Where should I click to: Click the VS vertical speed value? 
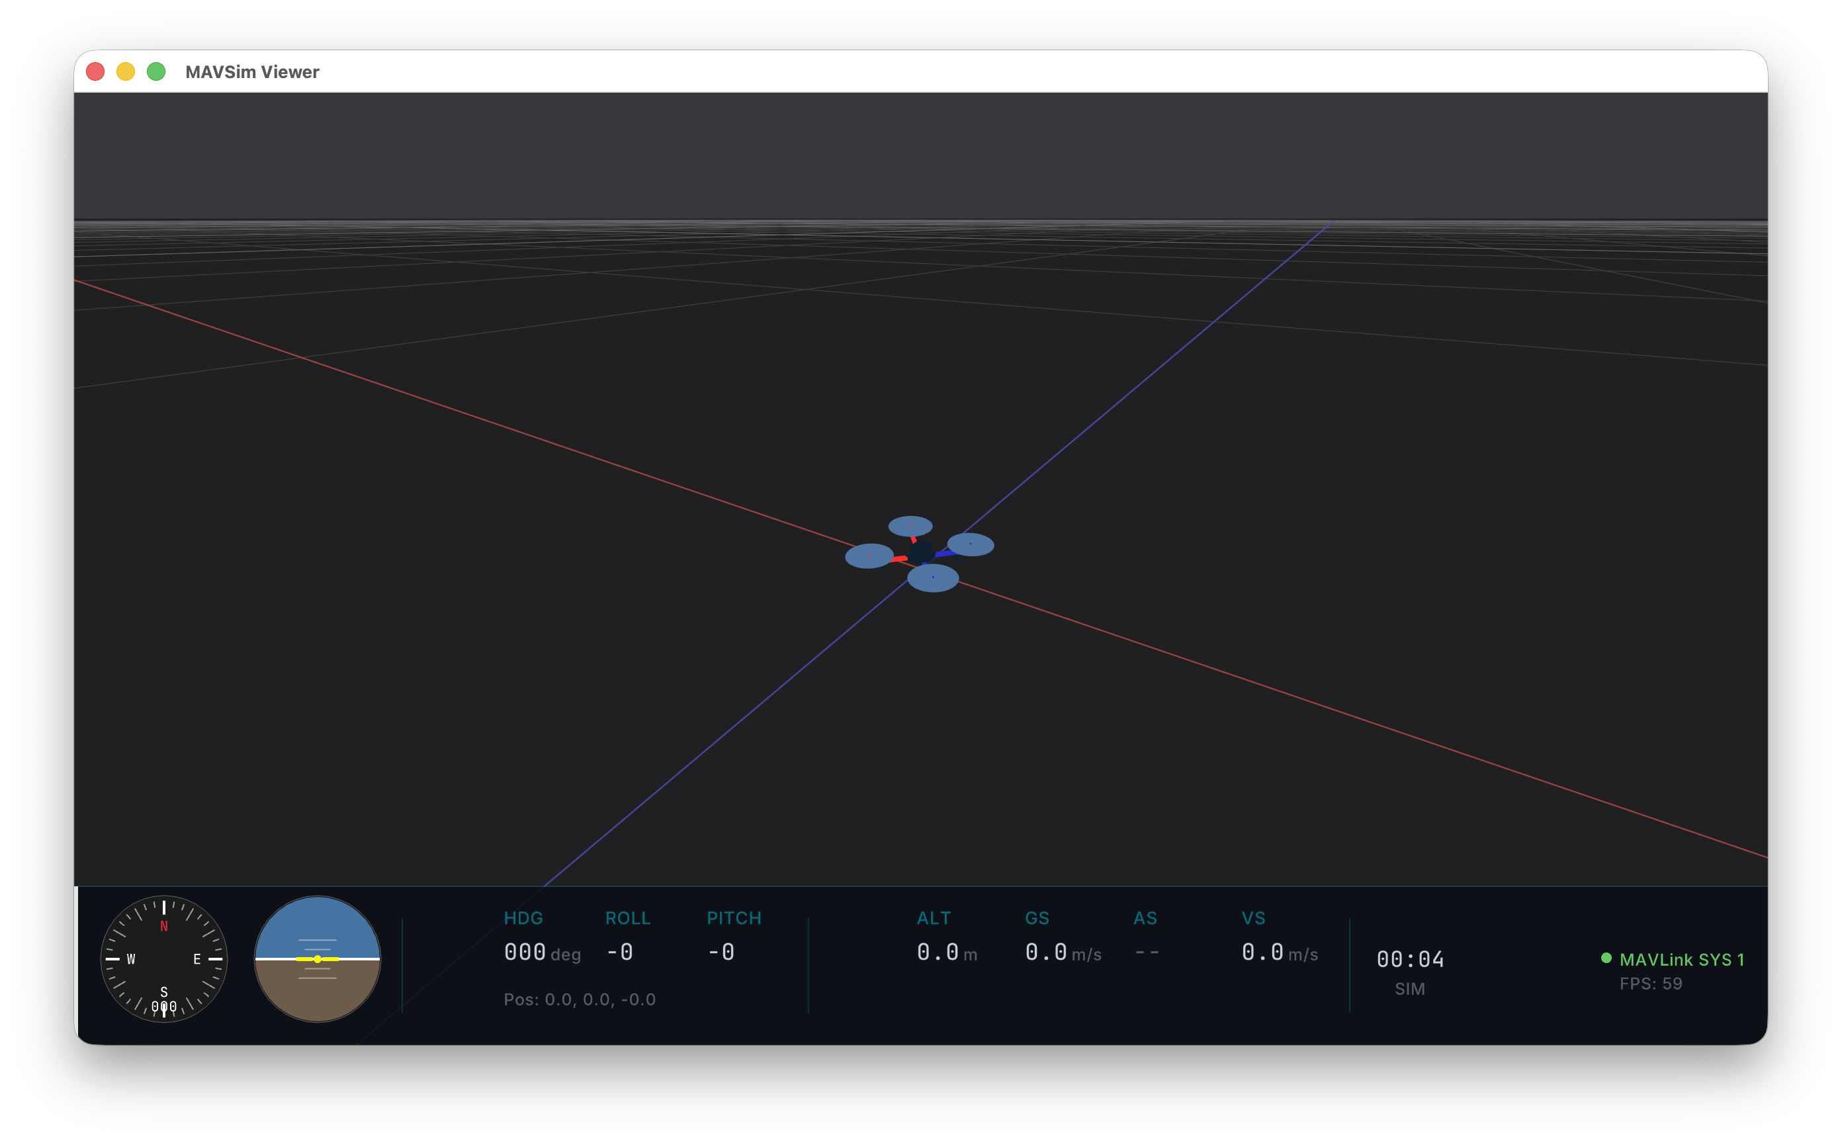1262,952
